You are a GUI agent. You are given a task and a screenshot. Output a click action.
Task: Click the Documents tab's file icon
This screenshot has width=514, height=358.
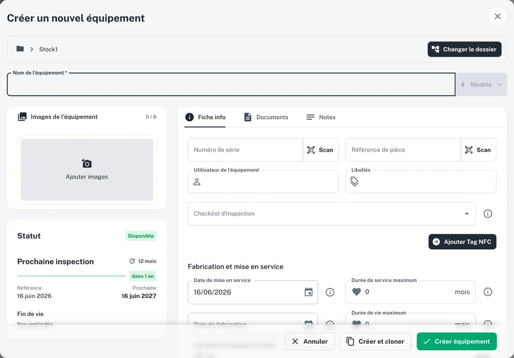pos(248,117)
